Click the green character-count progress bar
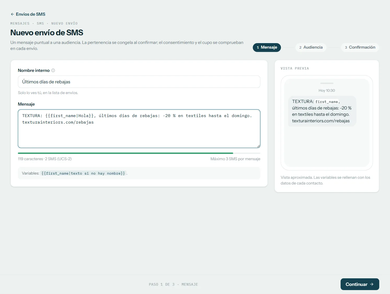Screen dimensions: 390x294 pos(139,153)
